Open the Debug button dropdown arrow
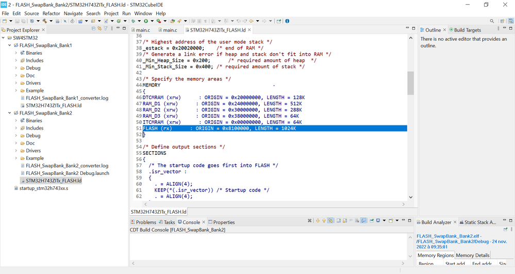Image resolution: width=515 pixels, height=274 pixels. point(139,21)
